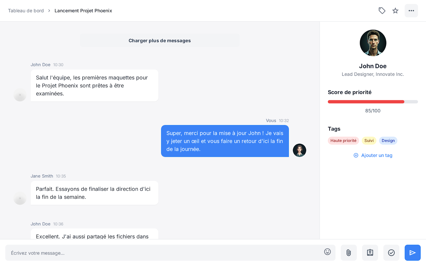The width and height of the screenshot is (426, 266).
Task: Go back to Tableau de bord breadcrumb
Action: coord(26,11)
